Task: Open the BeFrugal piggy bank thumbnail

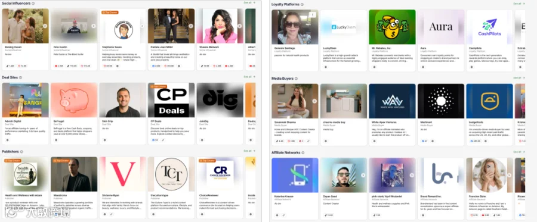Action: click(x=74, y=100)
